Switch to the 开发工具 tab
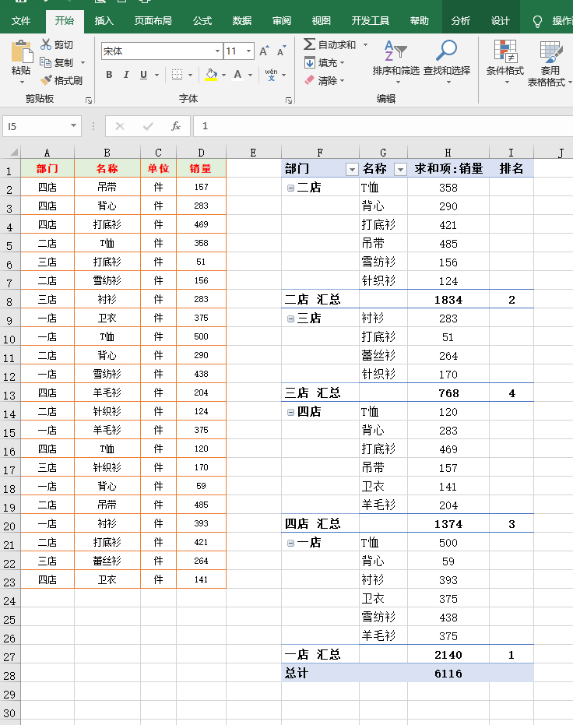Viewport: 573px width, 725px height. click(x=370, y=21)
